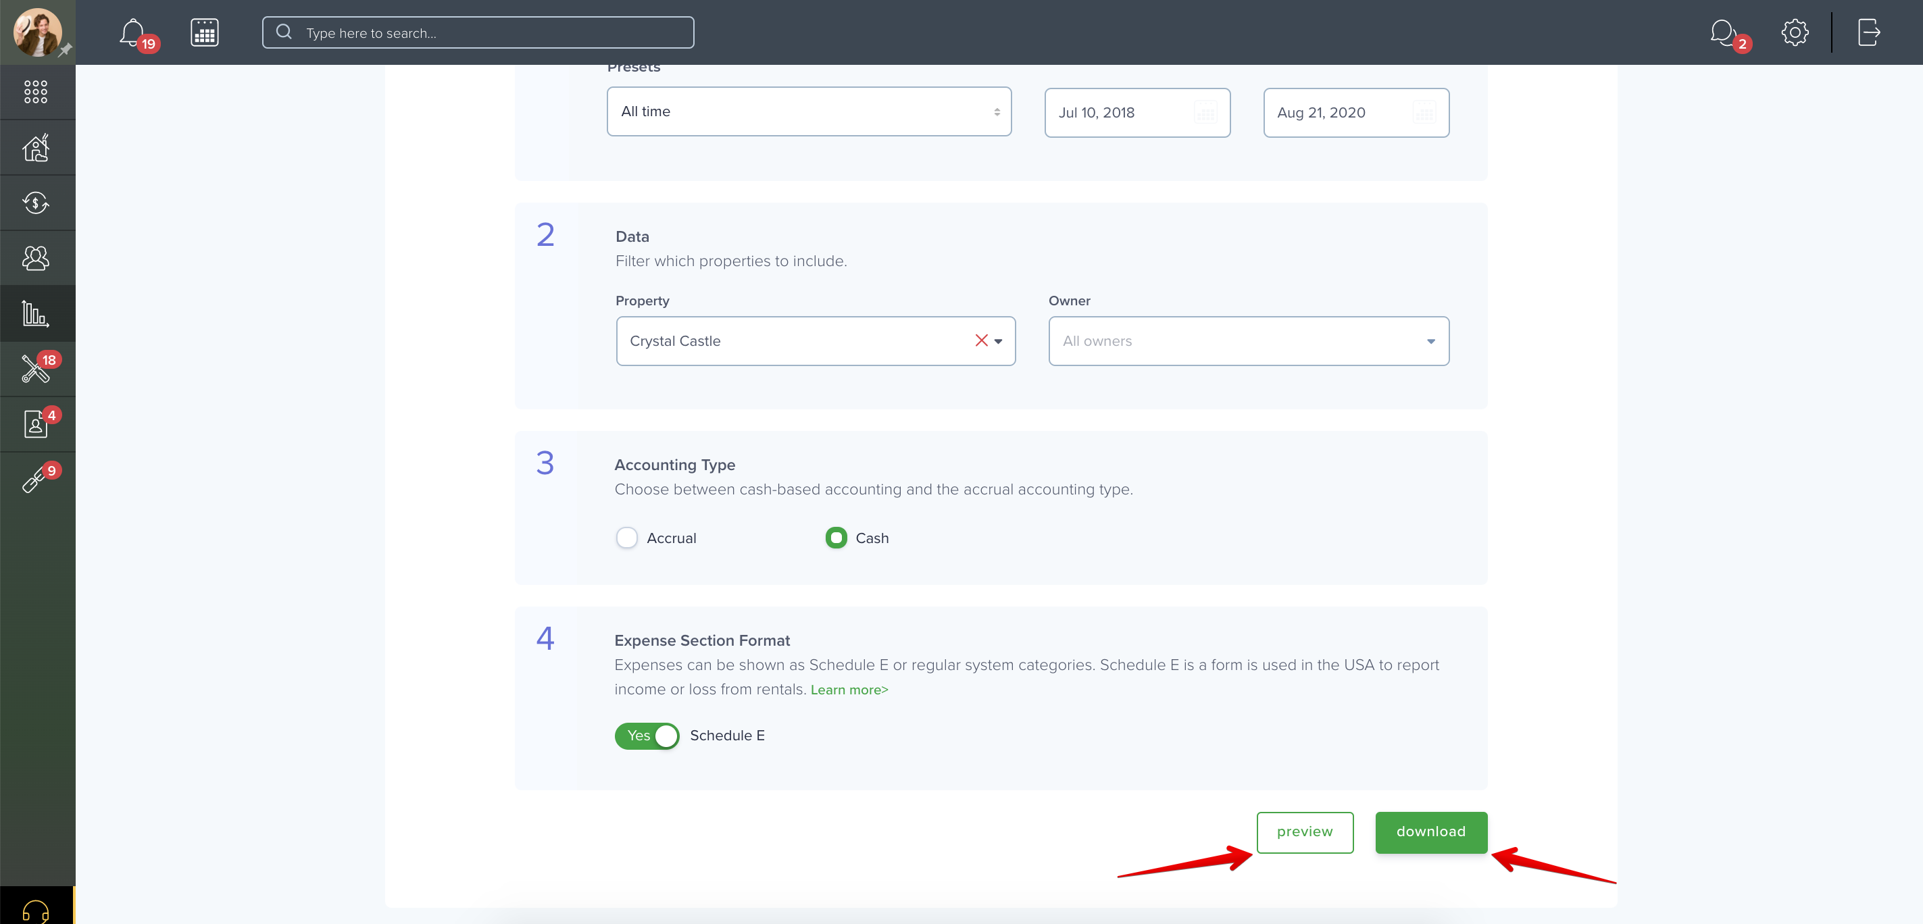
Task: Open the Learn more link
Action: pyautogui.click(x=849, y=690)
